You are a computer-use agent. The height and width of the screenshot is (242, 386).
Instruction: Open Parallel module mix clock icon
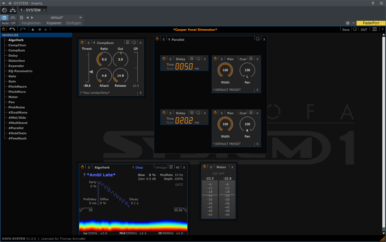tap(258, 39)
